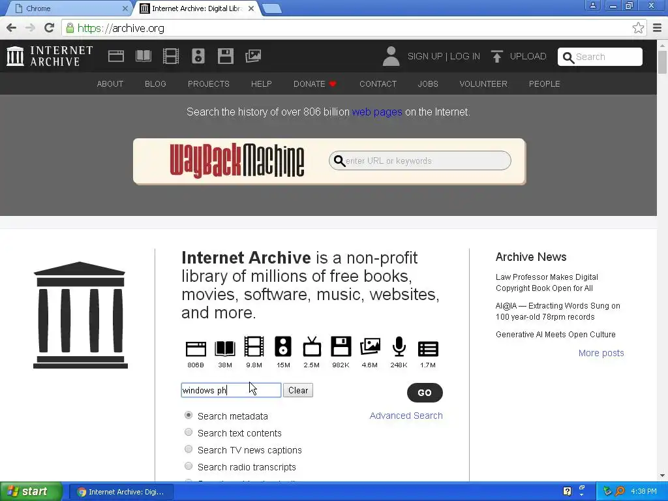Click the Internet Archive taskbar button

click(121, 492)
